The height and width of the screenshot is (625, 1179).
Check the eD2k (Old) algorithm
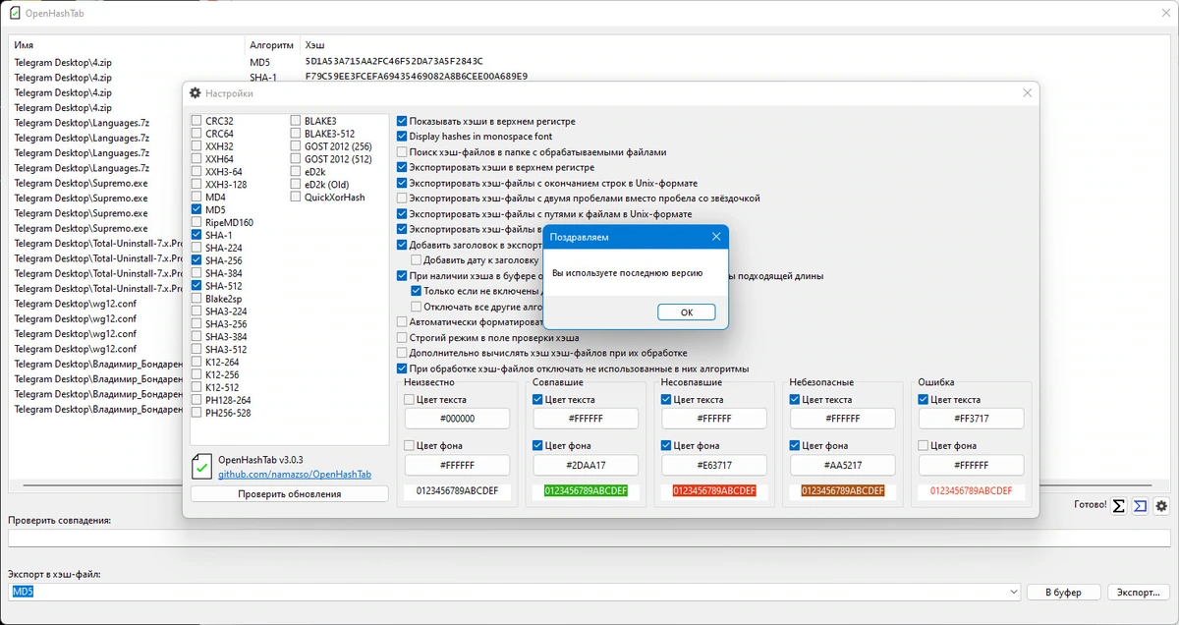pos(296,185)
